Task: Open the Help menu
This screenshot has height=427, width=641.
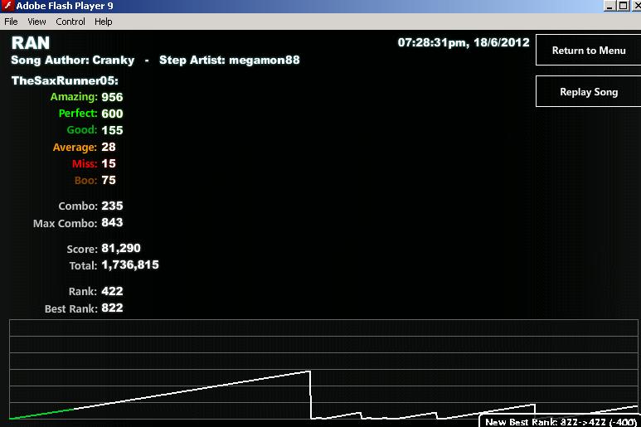Action: point(104,22)
